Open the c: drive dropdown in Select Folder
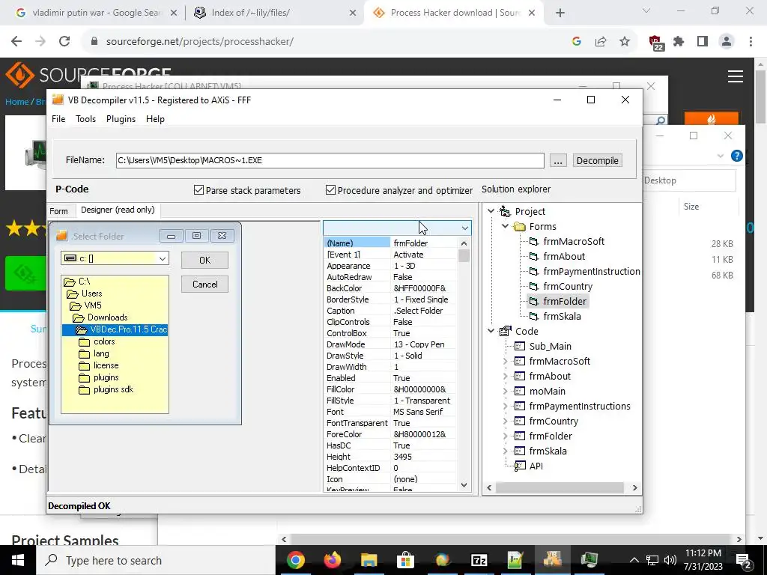 tap(163, 258)
